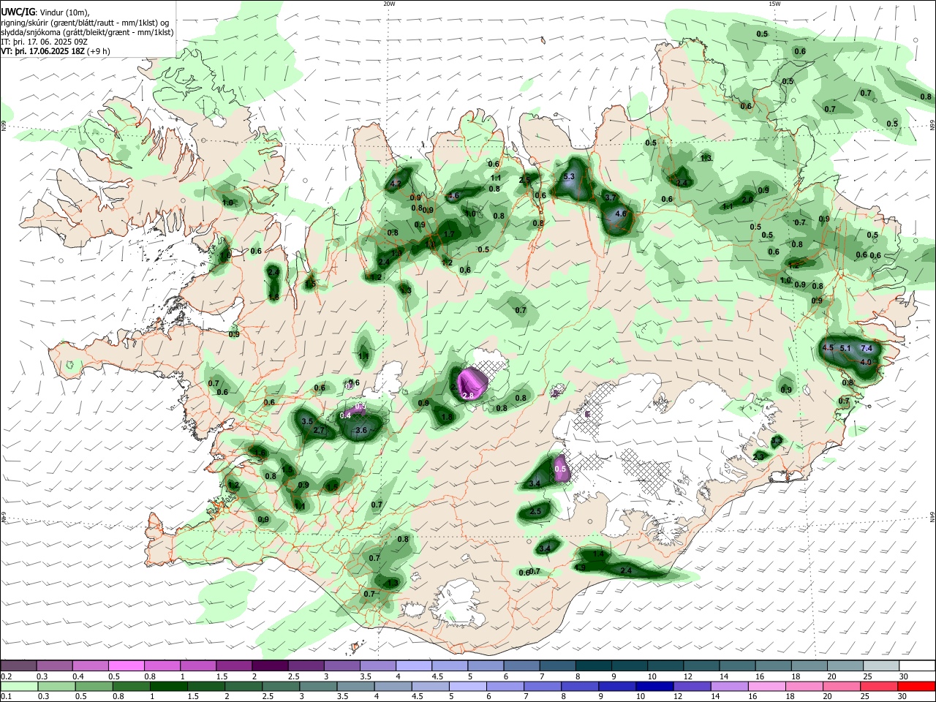The height and width of the screenshot is (702, 936).
Task: Click the 3.6 precipitation value label
Action: point(361,431)
